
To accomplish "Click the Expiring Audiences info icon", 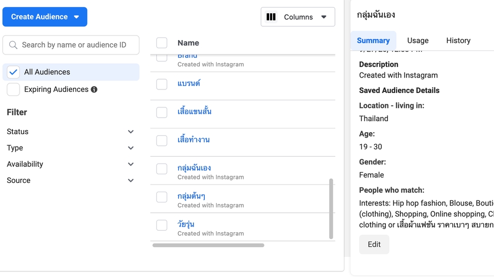I will tap(94, 89).
